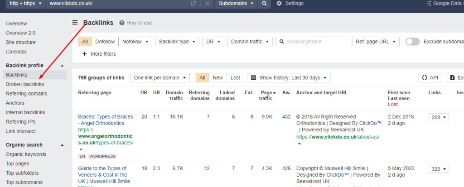
Task: Open Organic keywords in sidebar
Action: (x=26, y=154)
